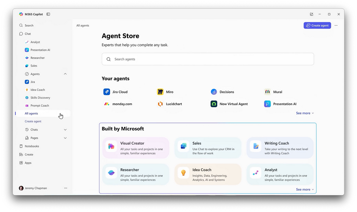The height and width of the screenshot is (212, 357).
Task: Maximize the M365 Copilot window
Action: [329, 14]
